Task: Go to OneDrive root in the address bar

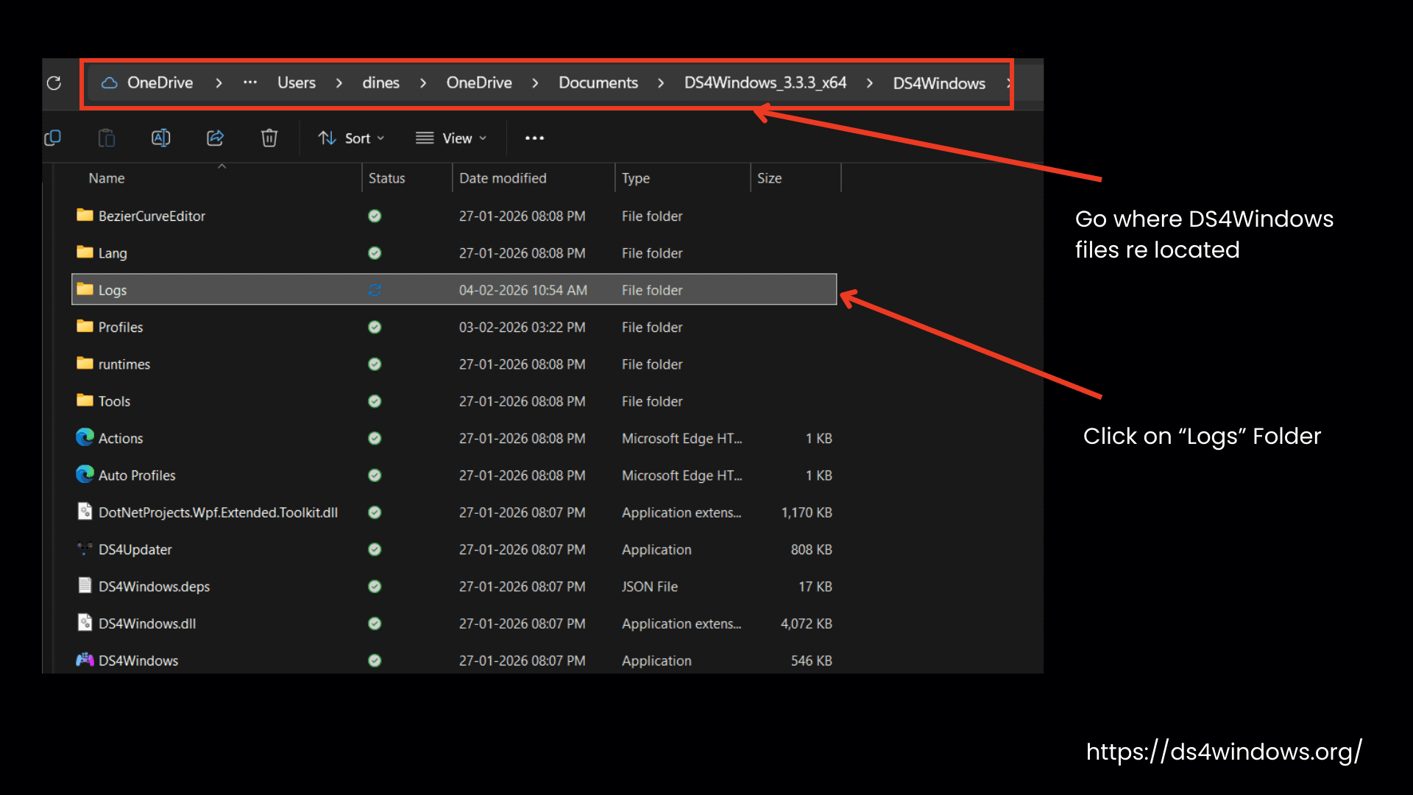Action: click(160, 82)
